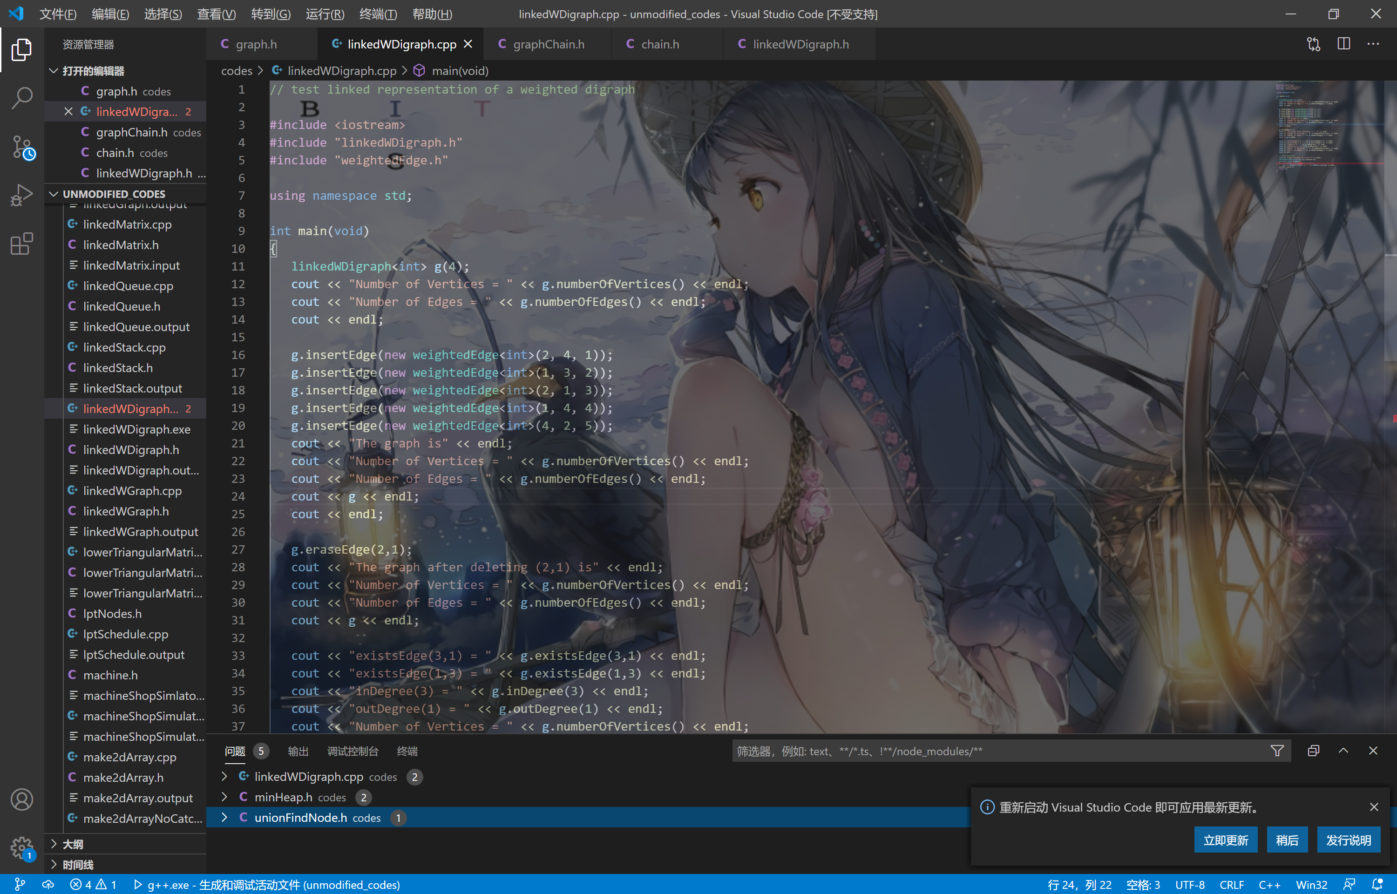Toggle the problems panel view mode icon
The image size is (1397, 894).
1314,751
